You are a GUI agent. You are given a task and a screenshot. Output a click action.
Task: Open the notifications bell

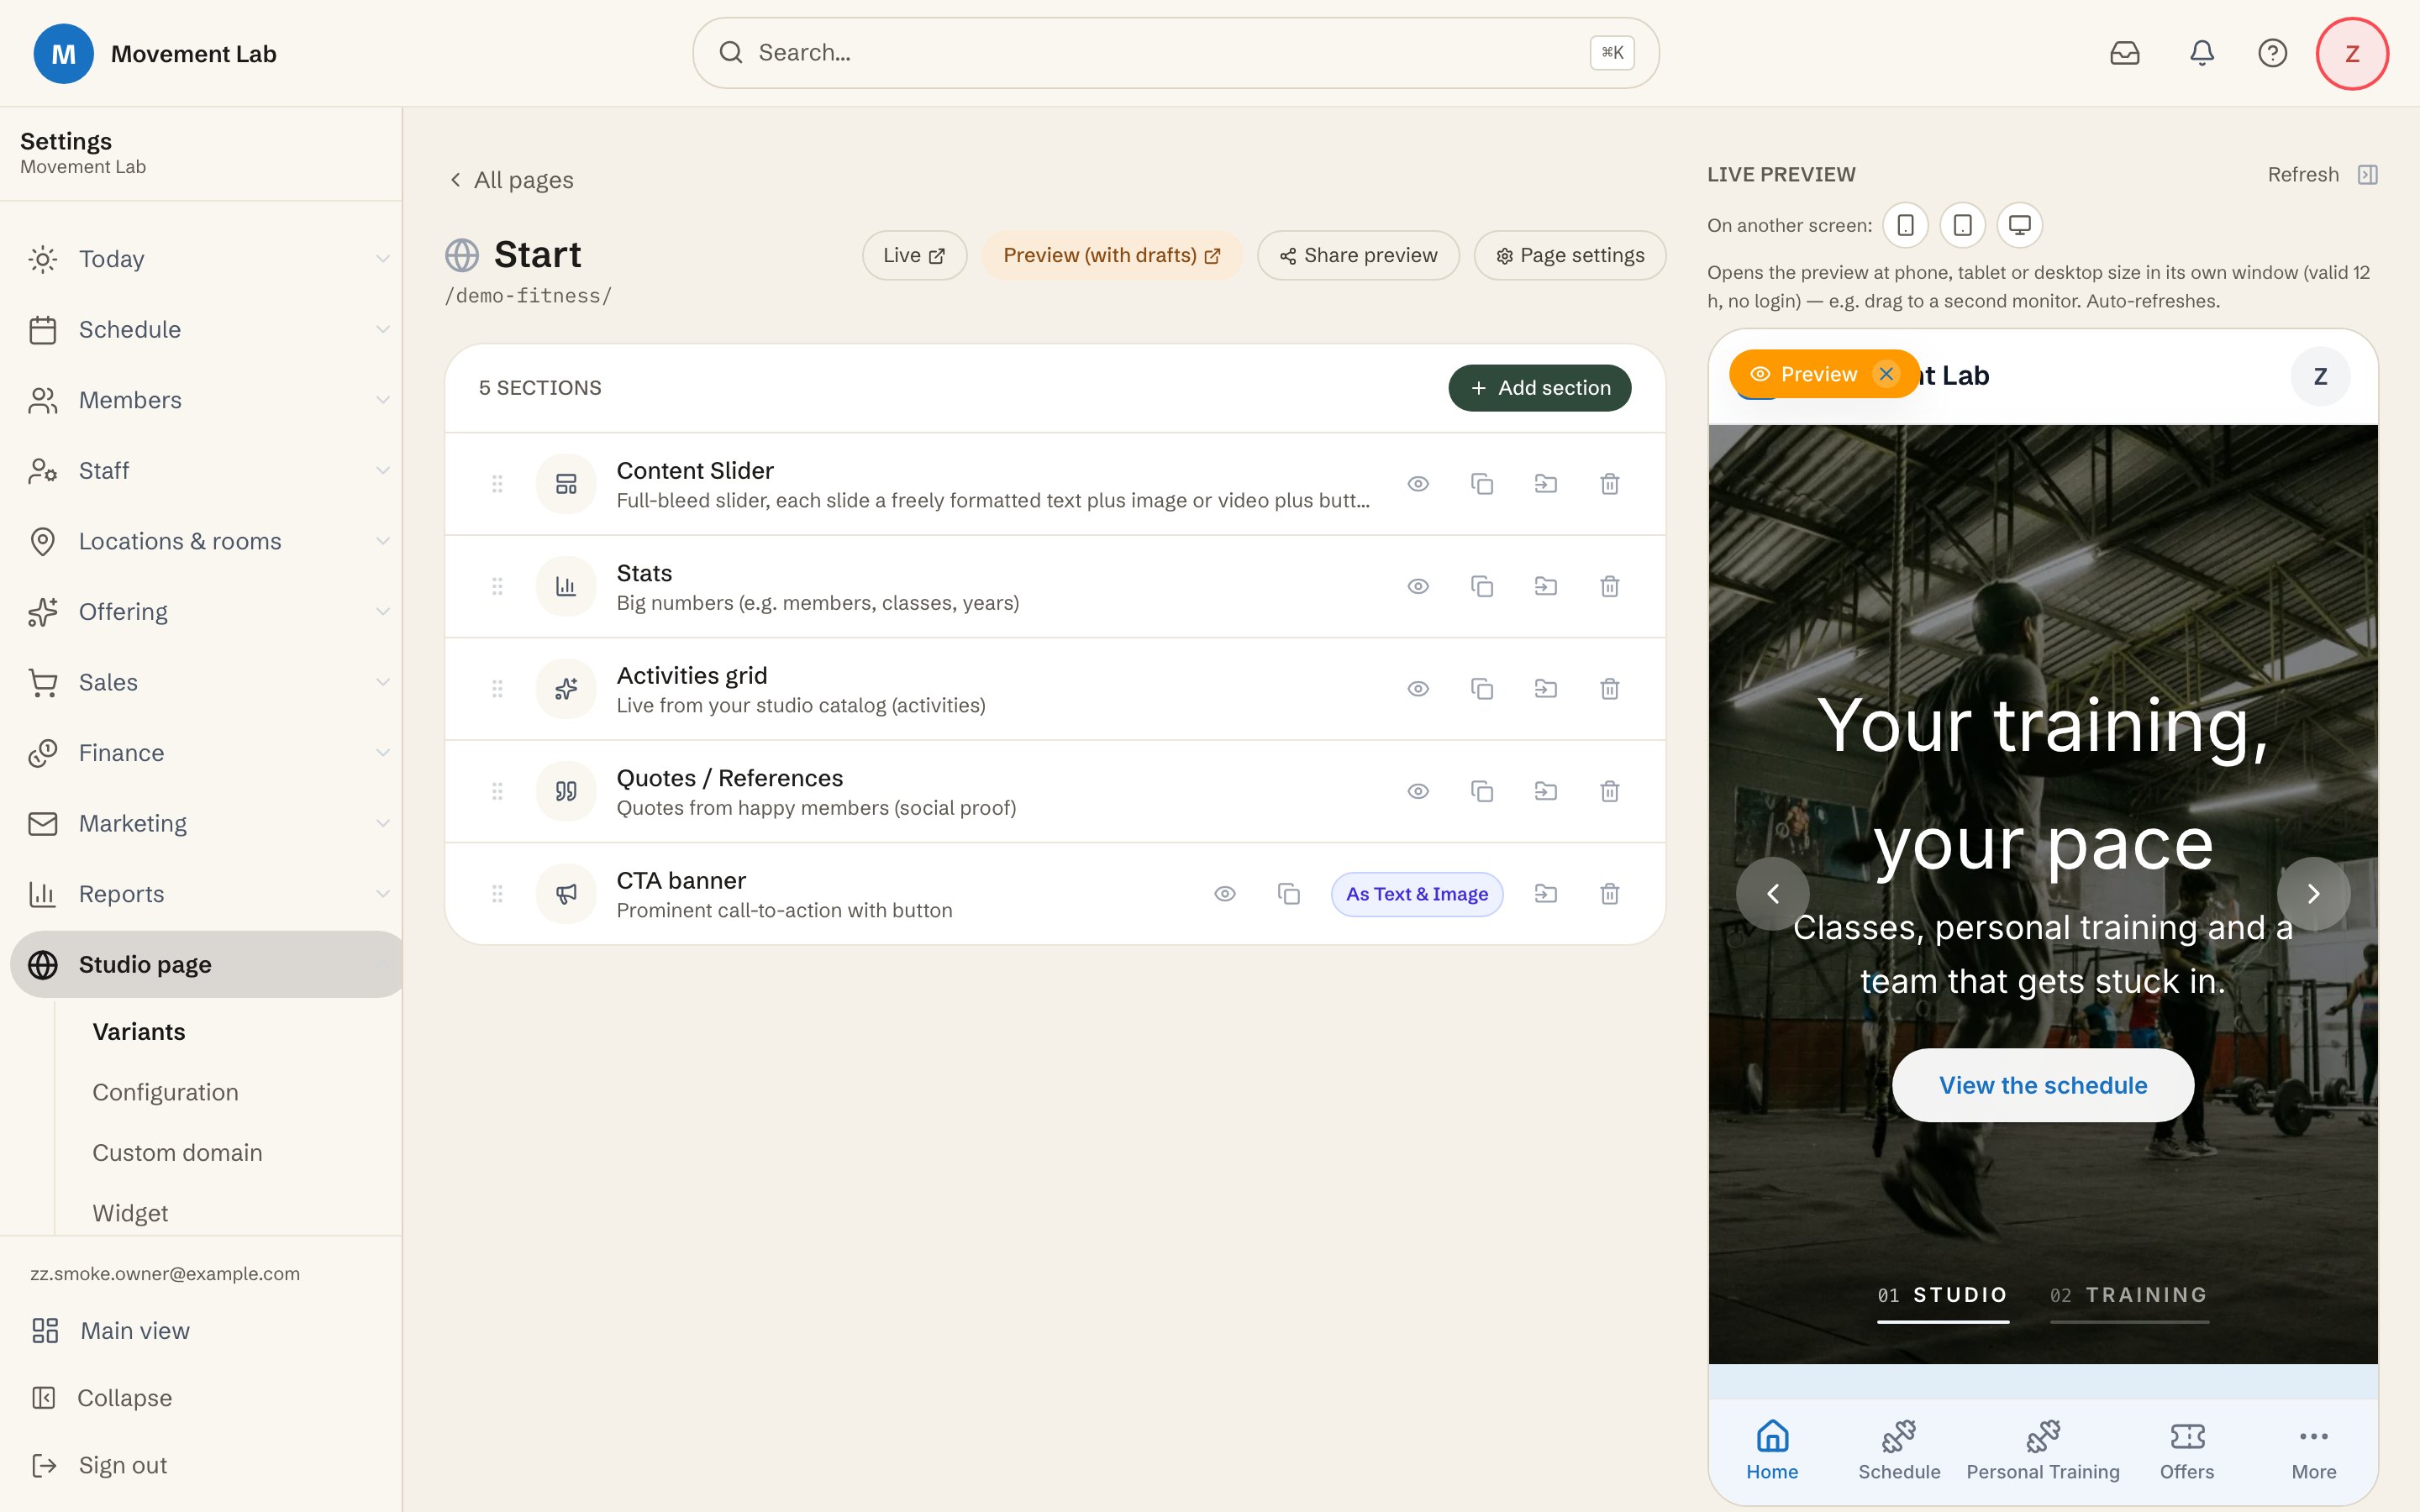coord(2201,53)
